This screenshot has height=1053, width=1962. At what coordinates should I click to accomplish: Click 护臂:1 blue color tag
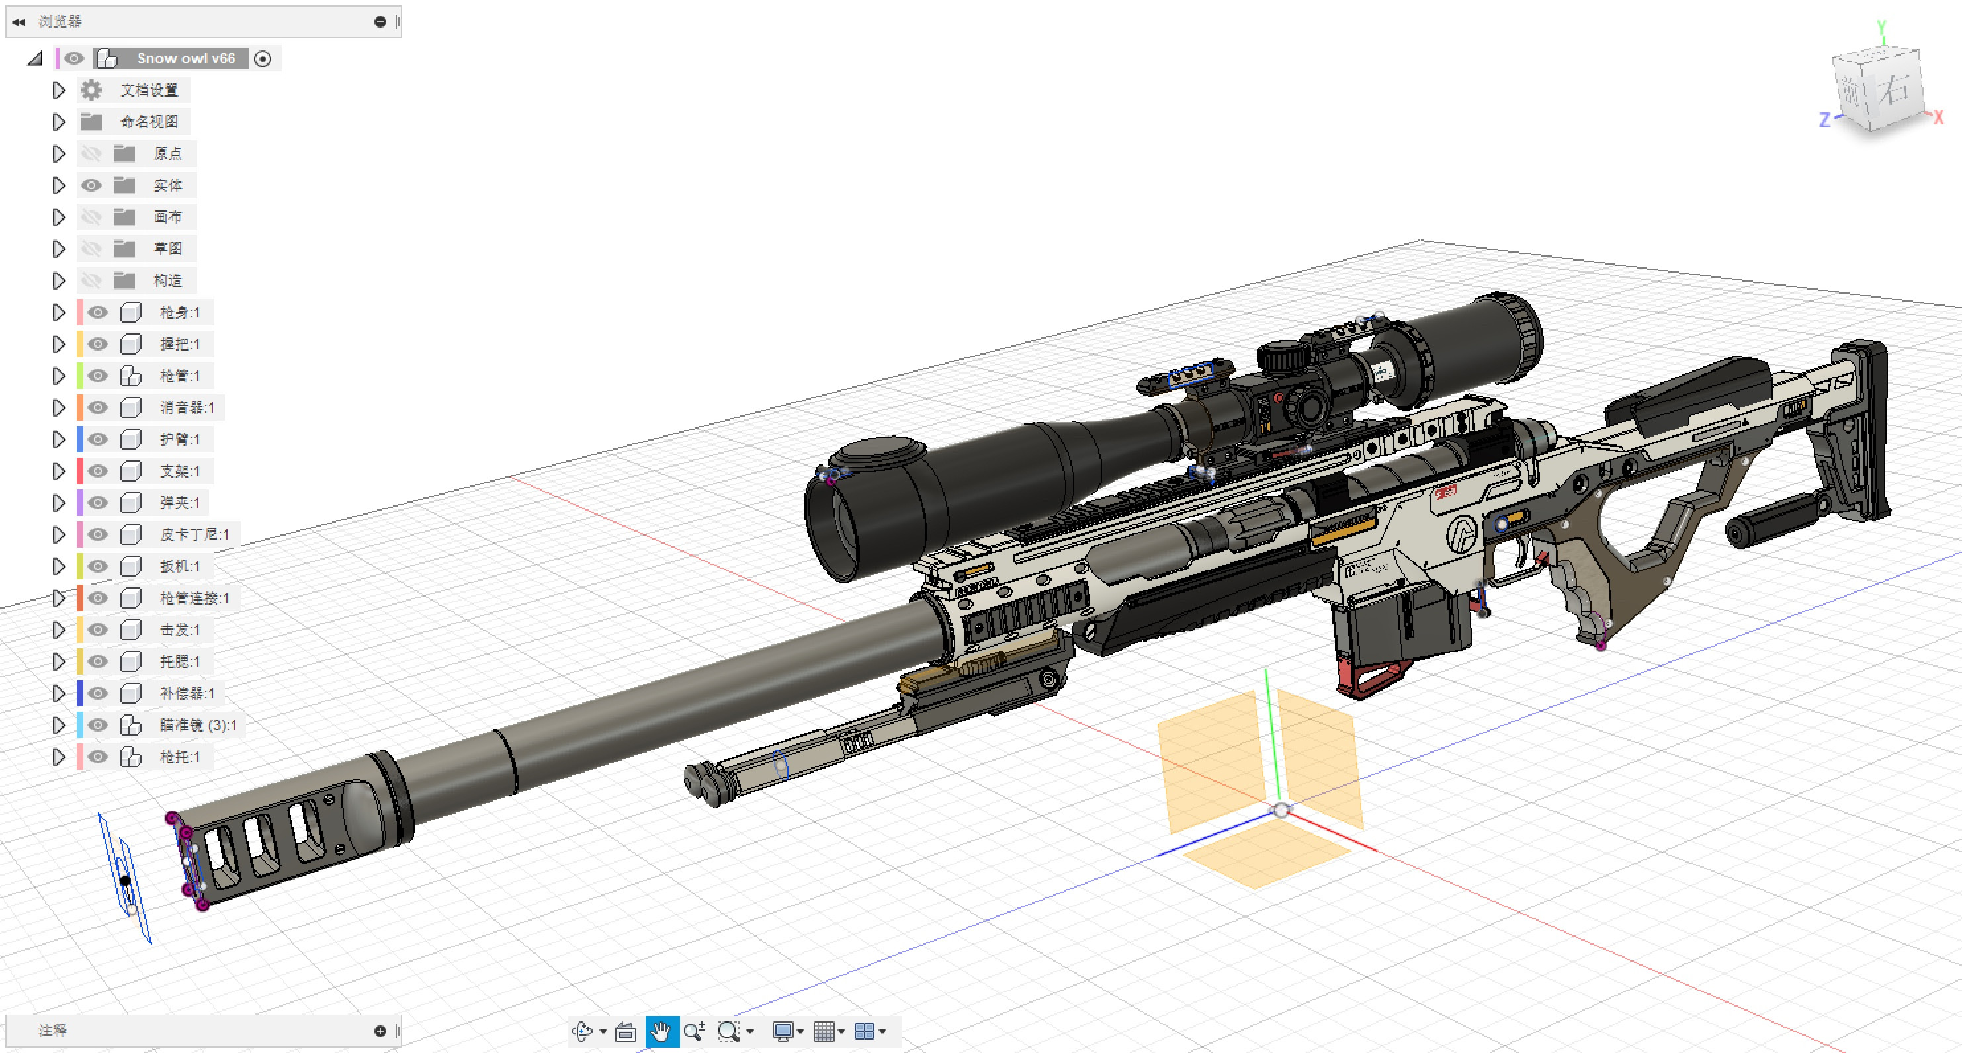[80, 439]
